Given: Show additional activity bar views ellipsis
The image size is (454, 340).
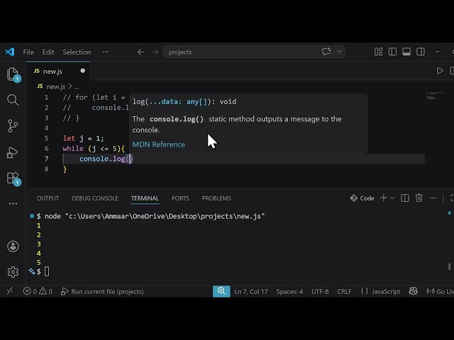Looking at the screenshot, I should 13,203.
